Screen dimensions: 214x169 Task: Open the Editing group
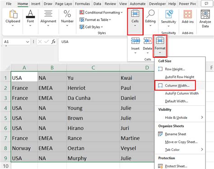pyautogui.click(x=150, y=18)
